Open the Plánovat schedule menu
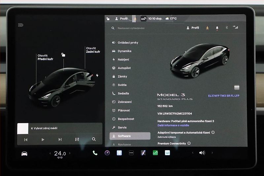The height and width of the screenshot is (176, 264). [121, 111]
